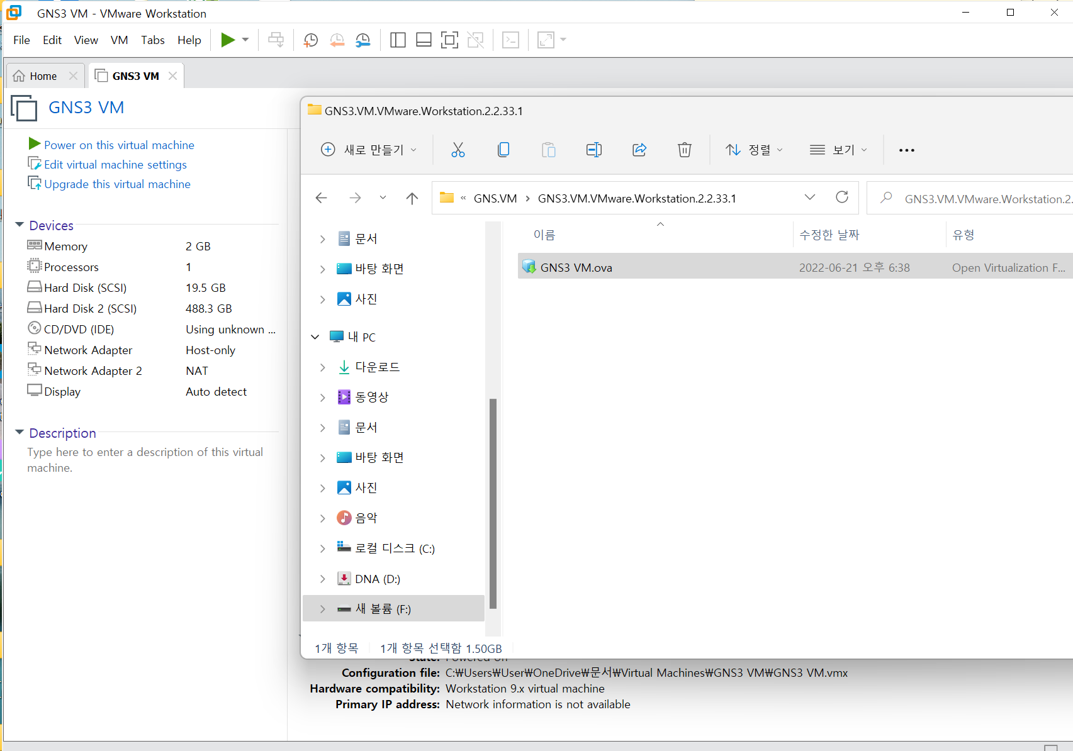
Task: Click Upgrade this virtual machine link
Action: 117,184
